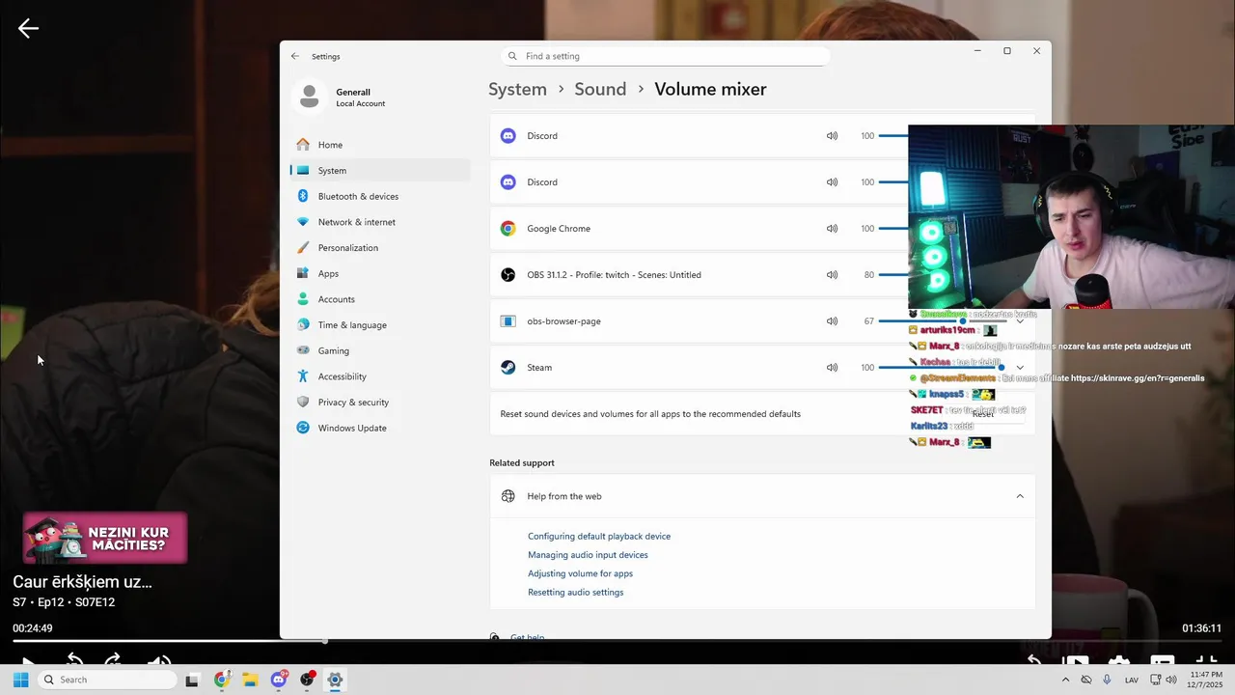Click the Nezini kur mācīties thumbnail

(104, 538)
